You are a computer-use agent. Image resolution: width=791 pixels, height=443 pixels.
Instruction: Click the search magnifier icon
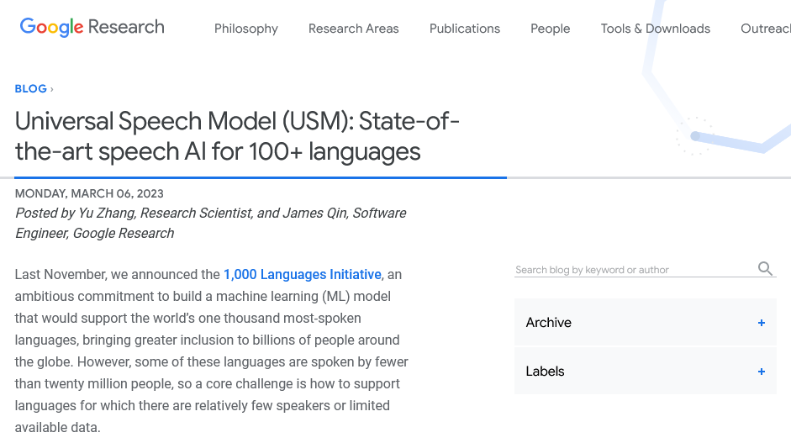(765, 269)
